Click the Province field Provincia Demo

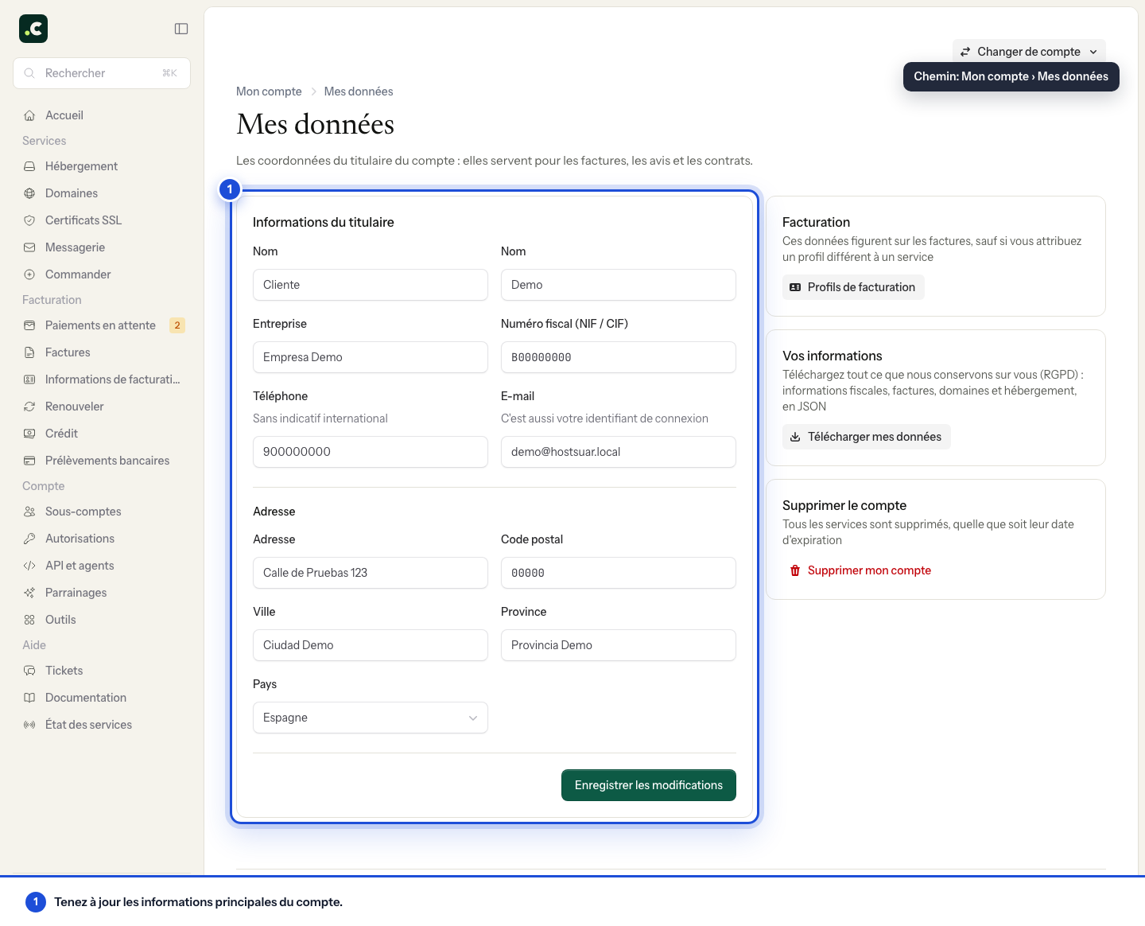(619, 645)
